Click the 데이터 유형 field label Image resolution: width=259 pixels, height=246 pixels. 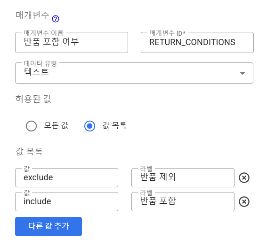[40, 63]
